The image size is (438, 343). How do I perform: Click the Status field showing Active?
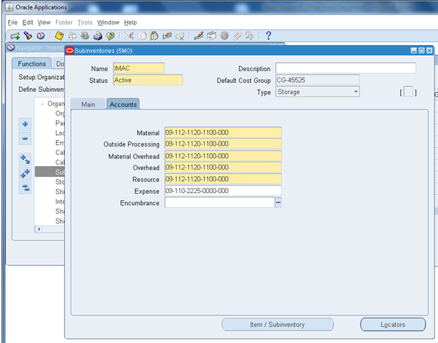[147, 80]
